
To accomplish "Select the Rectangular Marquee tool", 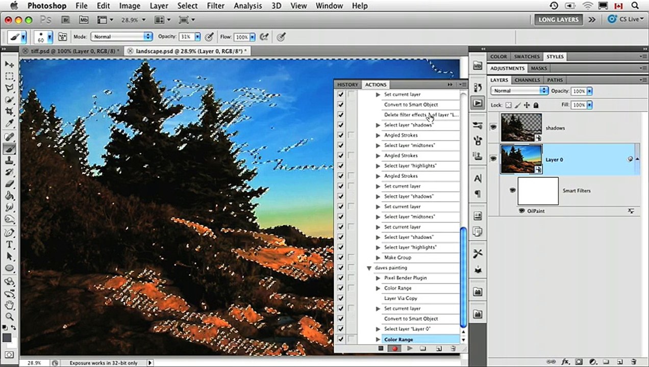I will tap(9, 76).
